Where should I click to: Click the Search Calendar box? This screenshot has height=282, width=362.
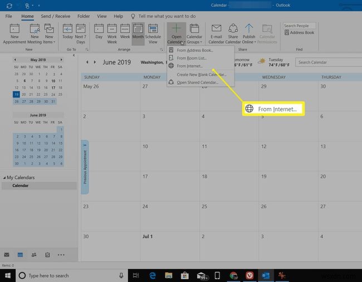pos(329,62)
